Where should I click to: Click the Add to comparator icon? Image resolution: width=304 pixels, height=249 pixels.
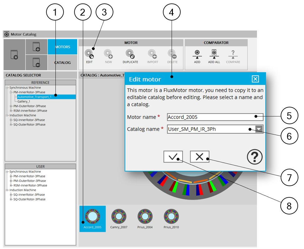pos(197,54)
